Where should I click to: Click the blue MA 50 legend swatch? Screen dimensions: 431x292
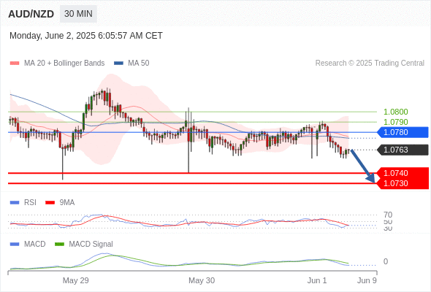[x=118, y=64]
